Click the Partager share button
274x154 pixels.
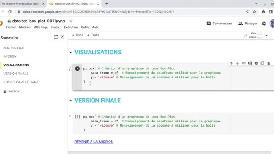(248, 24)
